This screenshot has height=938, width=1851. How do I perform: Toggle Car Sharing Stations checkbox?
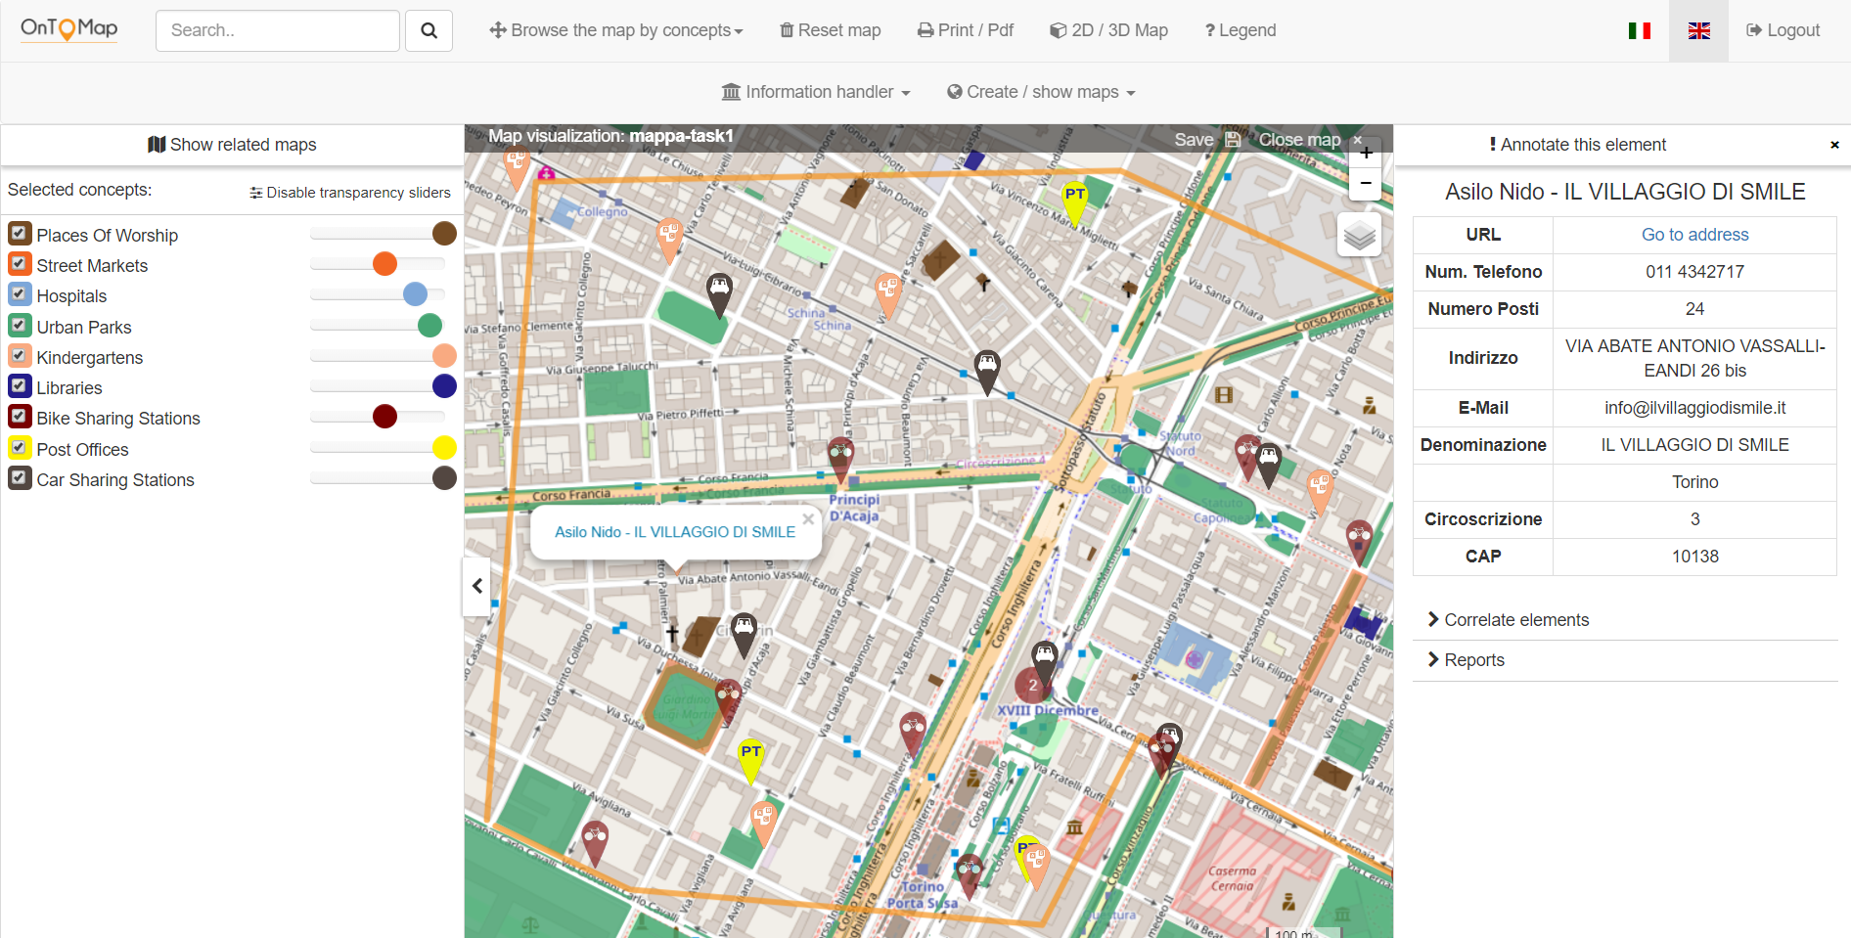coord(19,478)
